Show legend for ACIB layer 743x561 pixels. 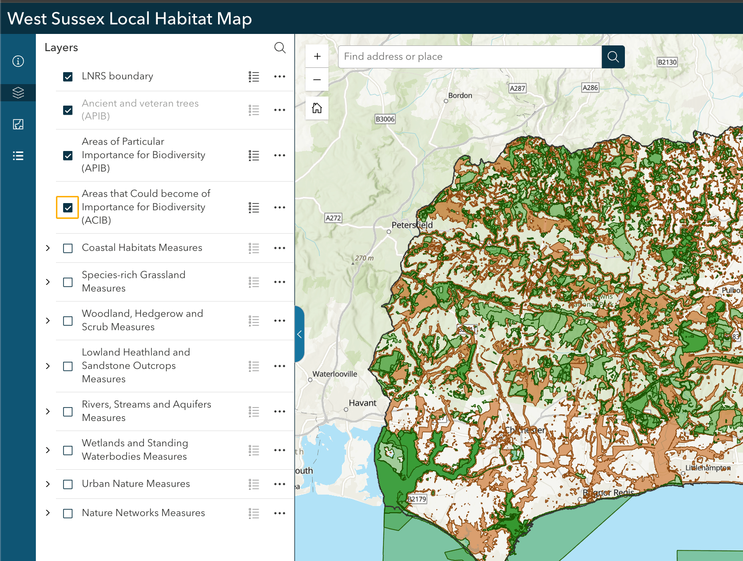click(254, 207)
